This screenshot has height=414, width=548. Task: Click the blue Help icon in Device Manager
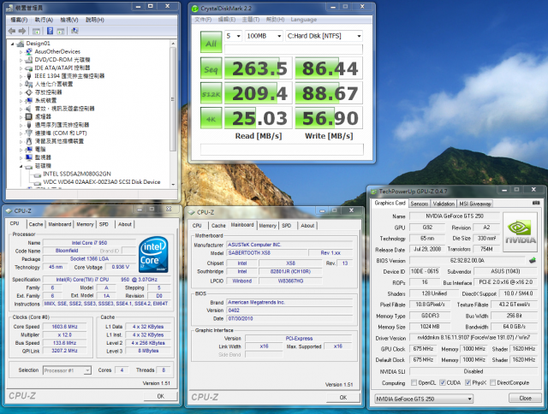tap(50, 31)
